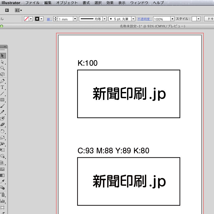The height and width of the screenshot is (214, 214).
Task: Open the 編集 menu
Action: 48,3
